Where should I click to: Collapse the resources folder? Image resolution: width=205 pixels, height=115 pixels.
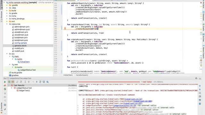(x=7, y=24)
